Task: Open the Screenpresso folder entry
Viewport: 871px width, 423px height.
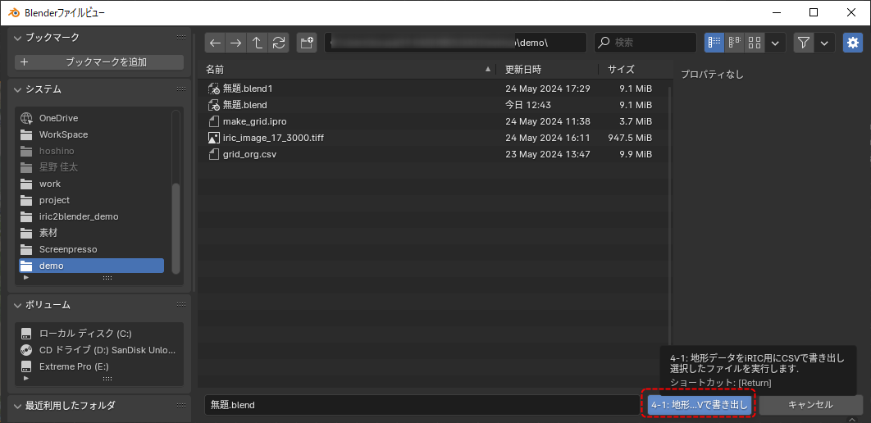Action: click(x=92, y=249)
